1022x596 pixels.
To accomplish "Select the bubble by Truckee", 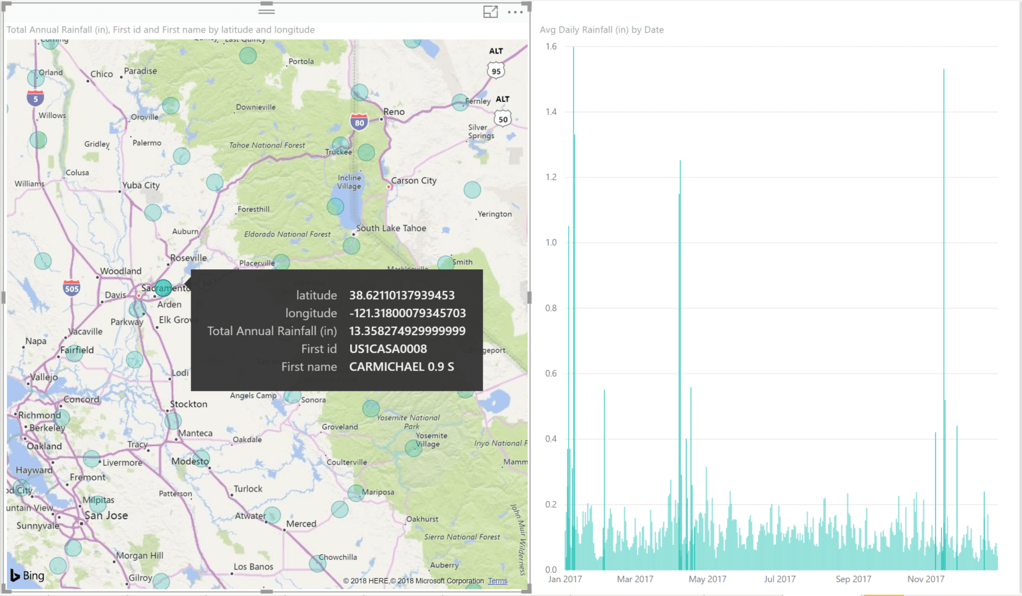I will pos(340,145).
